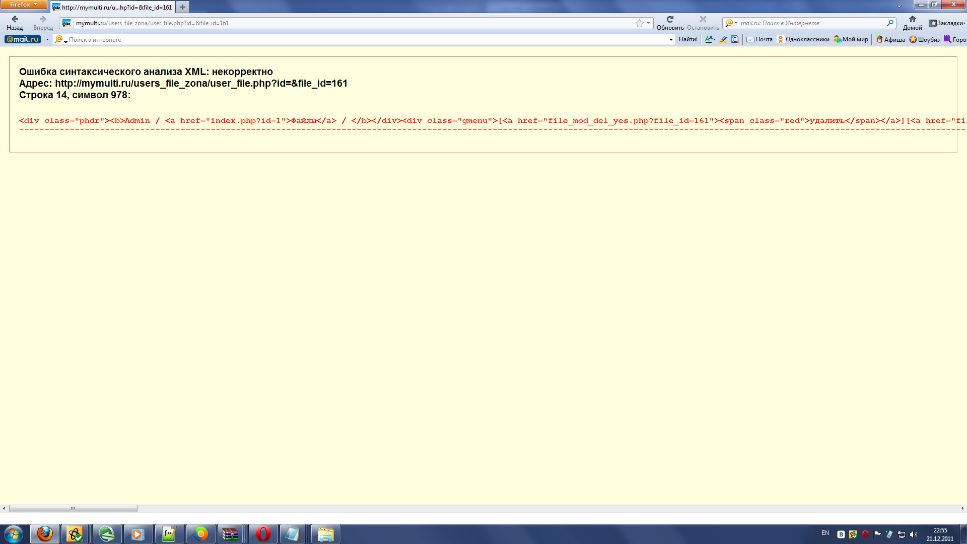Click the Найти! search button
The width and height of the screenshot is (967, 544).
[x=688, y=39]
